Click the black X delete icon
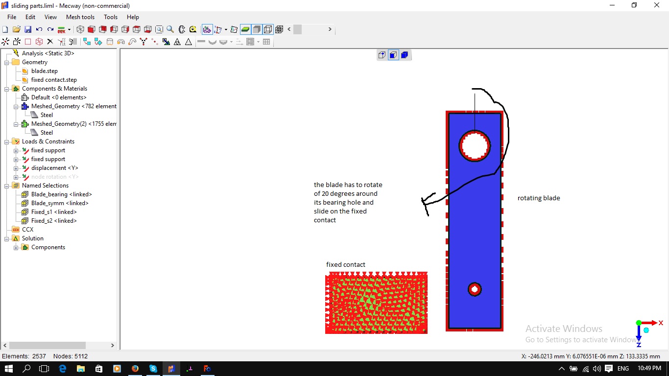The image size is (669, 376). [50, 42]
